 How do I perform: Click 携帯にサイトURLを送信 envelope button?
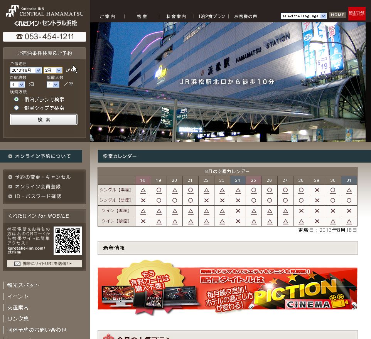click(x=44, y=263)
